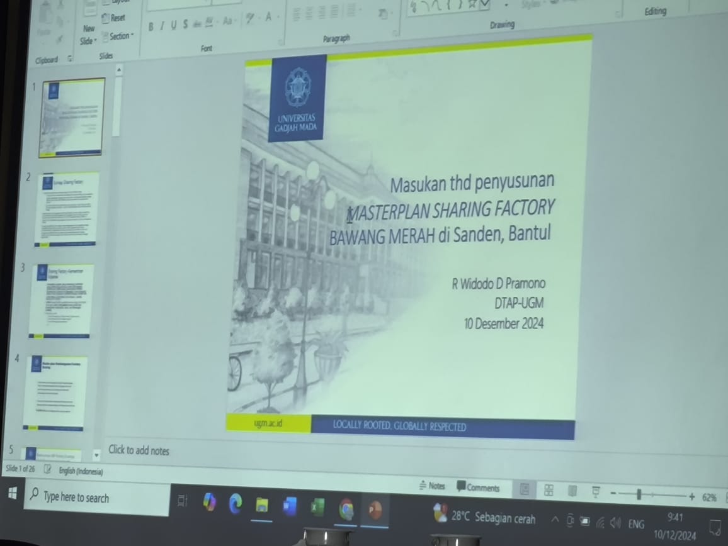The height and width of the screenshot is (546, 728).
Task: Show hidden system tray icons
Action: 555,520
